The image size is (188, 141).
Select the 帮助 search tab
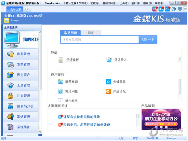pyautogui.click(x=91, y=33)
